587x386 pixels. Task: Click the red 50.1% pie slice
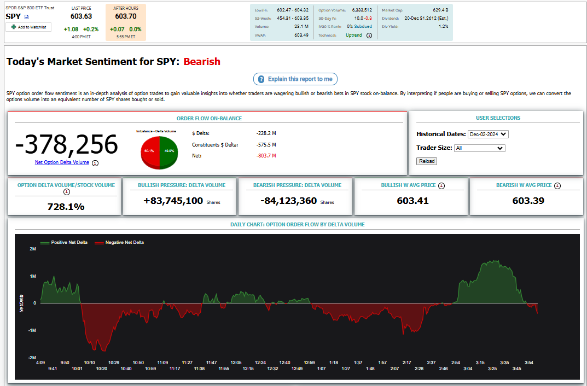(150, 151)
